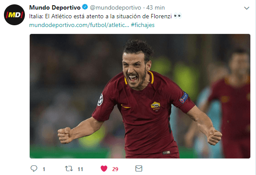
Task: Retweet the Mundo Deportivo tweet
Action: 69,168
